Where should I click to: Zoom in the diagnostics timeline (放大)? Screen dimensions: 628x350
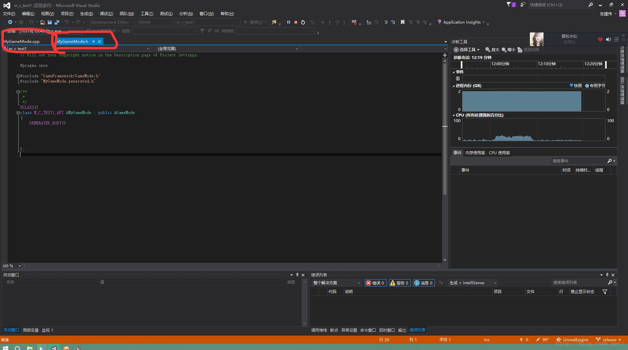(x=492, y=49)
